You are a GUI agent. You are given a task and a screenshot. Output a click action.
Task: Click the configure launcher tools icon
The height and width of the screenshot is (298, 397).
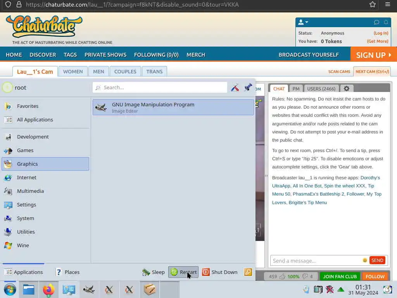pos(235,87)
